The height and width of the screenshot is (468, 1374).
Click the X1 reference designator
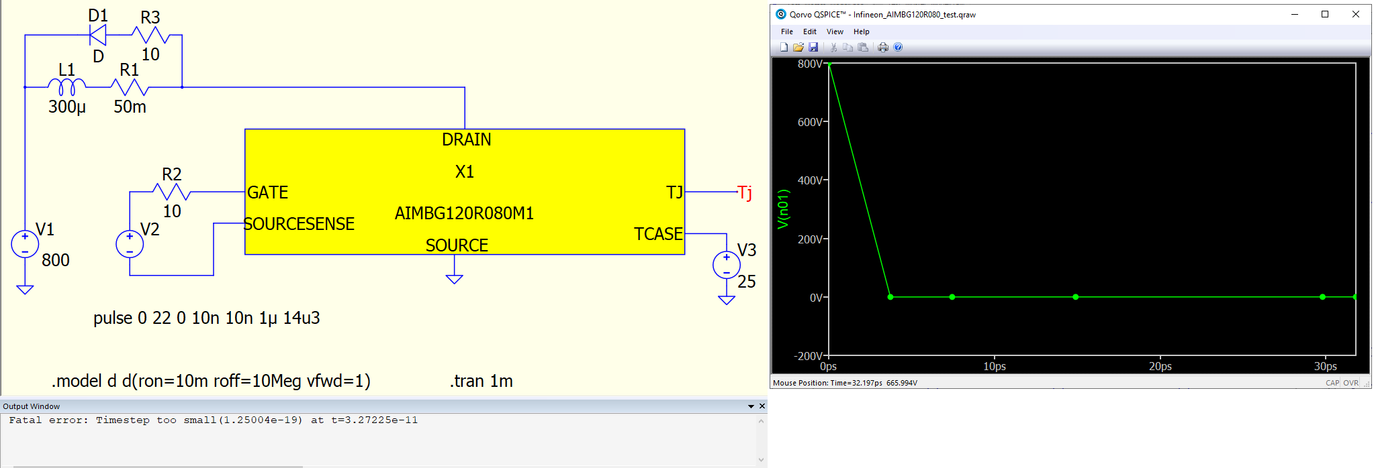pos(465,172)
